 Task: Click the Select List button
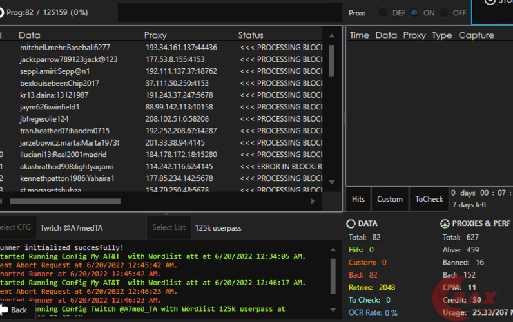click(168, 227)
